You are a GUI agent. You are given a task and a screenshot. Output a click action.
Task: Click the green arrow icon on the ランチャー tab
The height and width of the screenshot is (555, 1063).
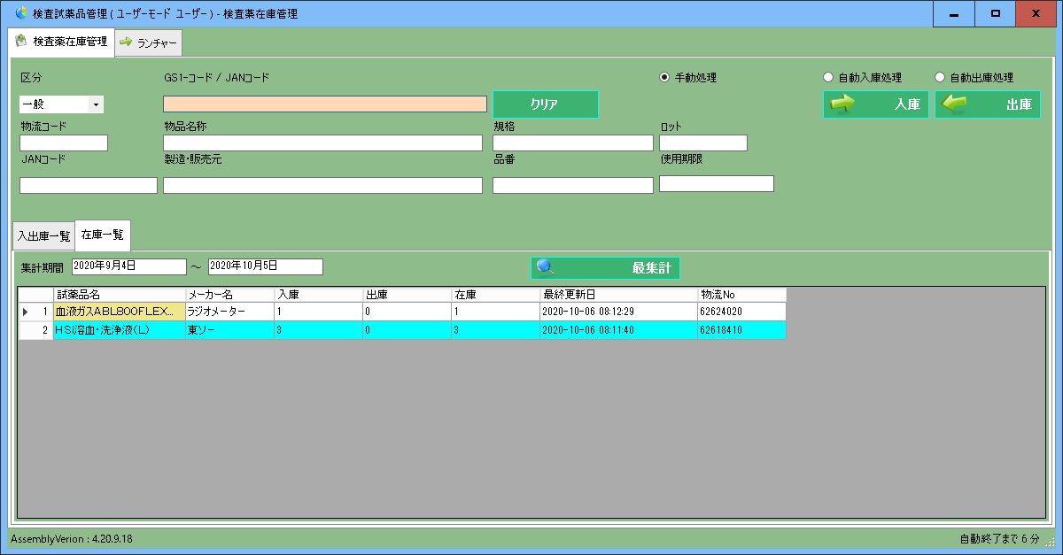point(126,42)
